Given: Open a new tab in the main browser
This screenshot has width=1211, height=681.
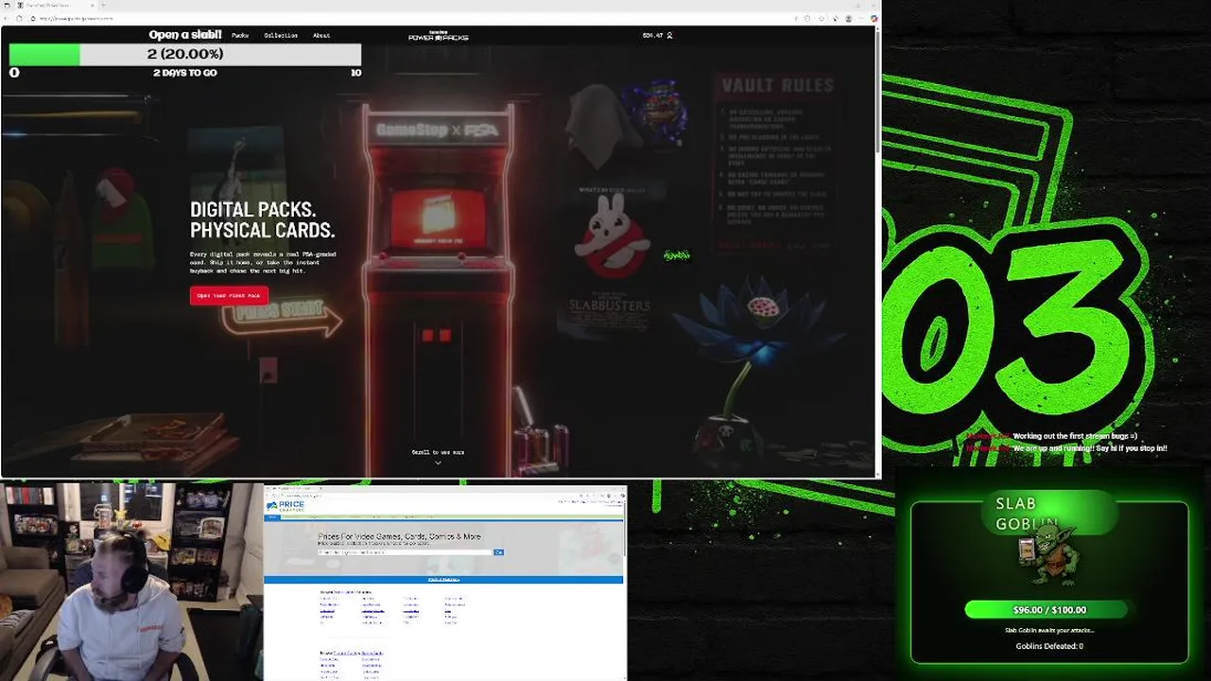Looking at the screenshot, I should [104, 6].
